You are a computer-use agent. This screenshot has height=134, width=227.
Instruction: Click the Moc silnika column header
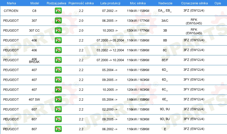coord(138,3)
